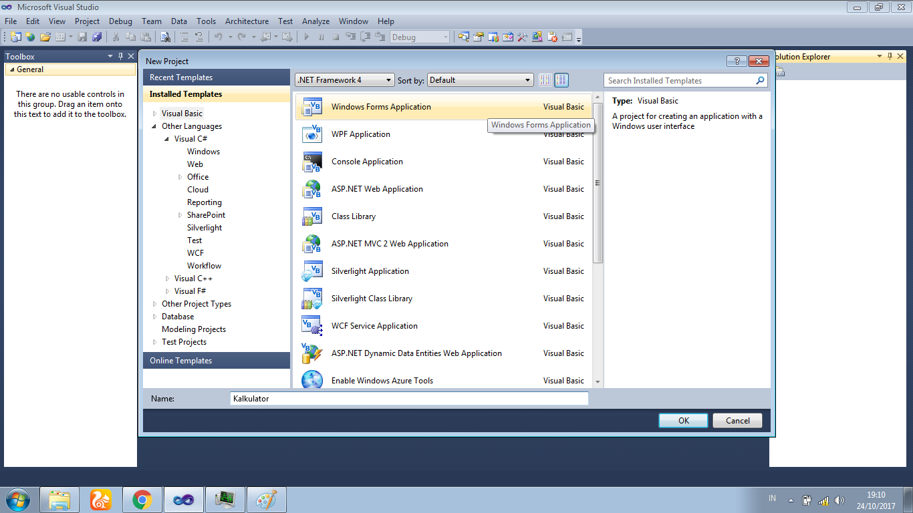Open the Project menu
Viewport: 913px width, 513px height.
point(88,21)
